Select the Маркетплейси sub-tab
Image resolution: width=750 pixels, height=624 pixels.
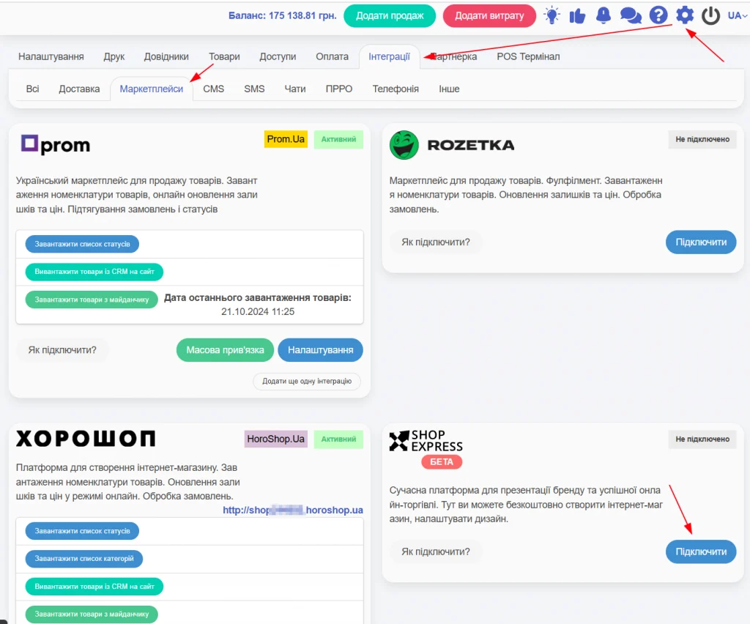[151, 89]
